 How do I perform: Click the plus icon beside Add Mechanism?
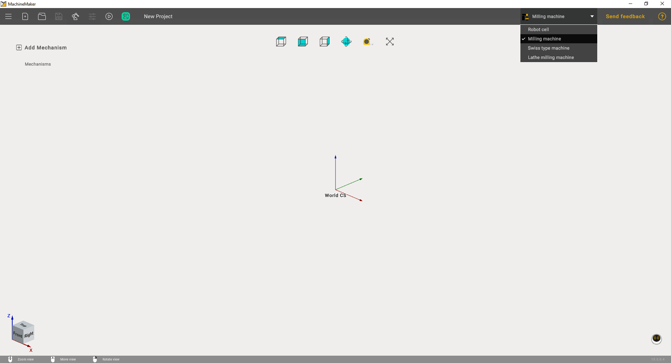tap(19, 47)
